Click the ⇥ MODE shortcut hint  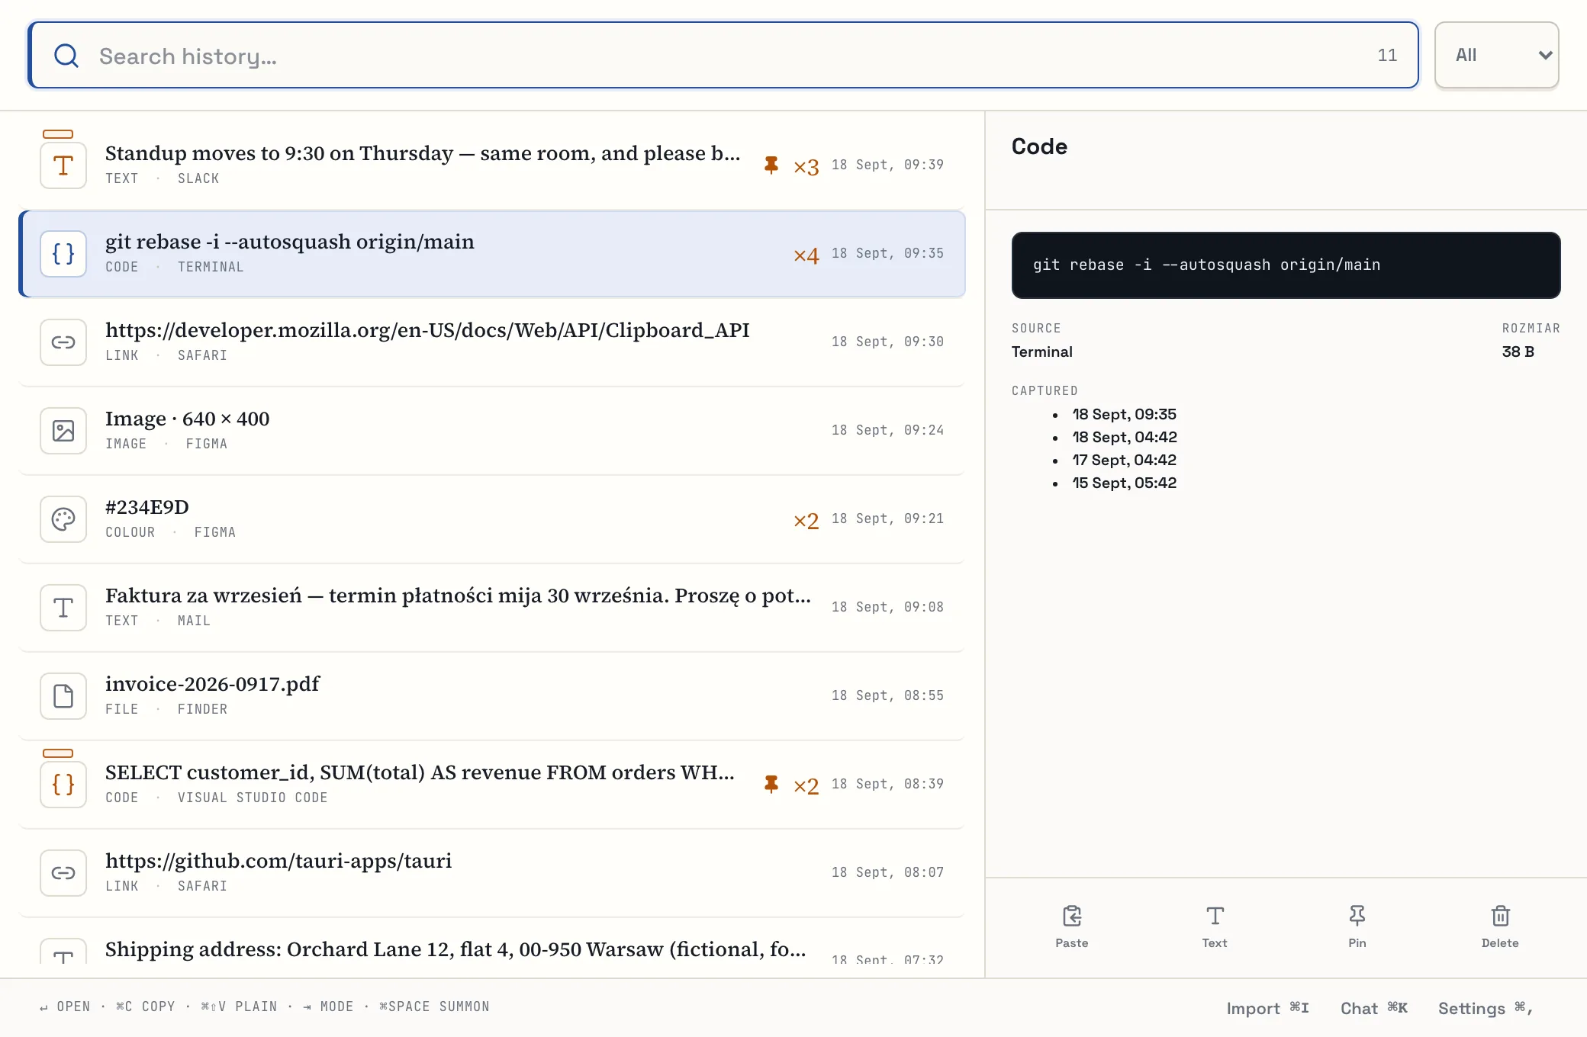(328, 1006)
